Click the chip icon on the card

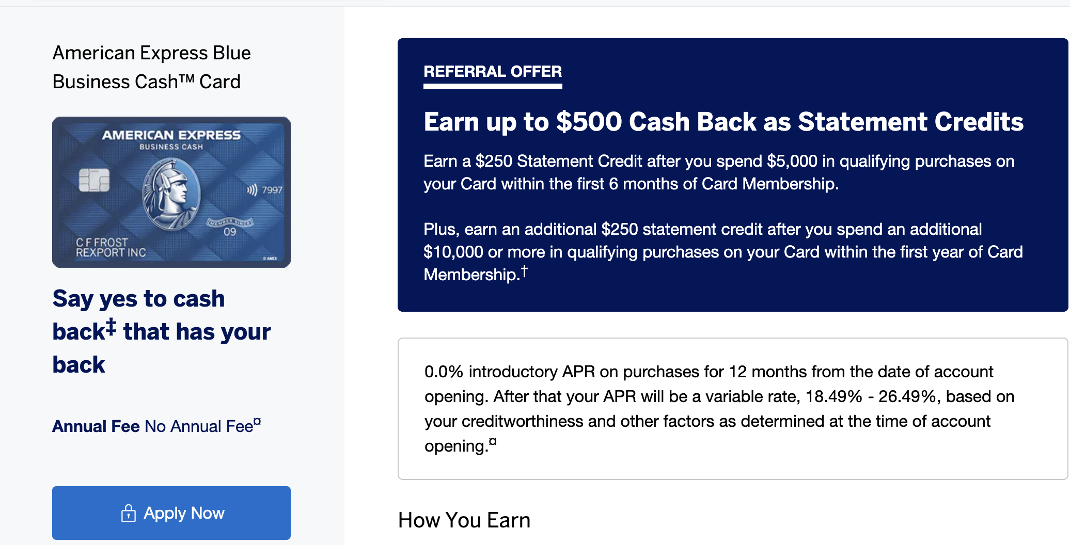coord(94,180)
